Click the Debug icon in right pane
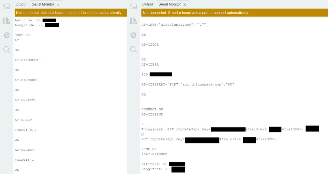Image resolution: width=328 pixels, height=174 pixels. tap(134, 35)
